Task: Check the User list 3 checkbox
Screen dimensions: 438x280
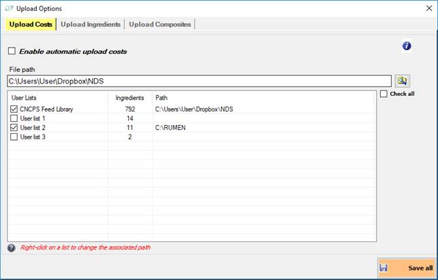Action: (x=14, y=137)
